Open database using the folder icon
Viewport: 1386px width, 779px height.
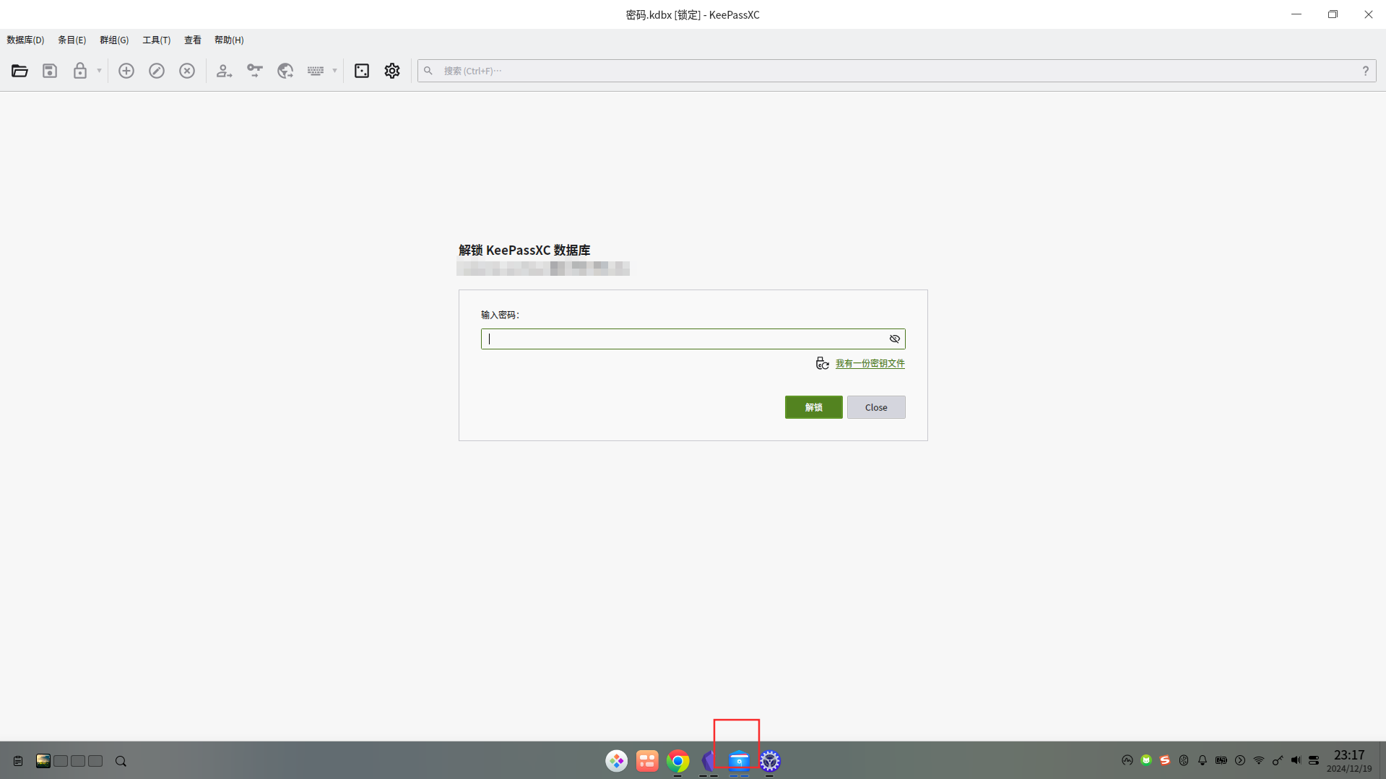click(x=20, y=71)
